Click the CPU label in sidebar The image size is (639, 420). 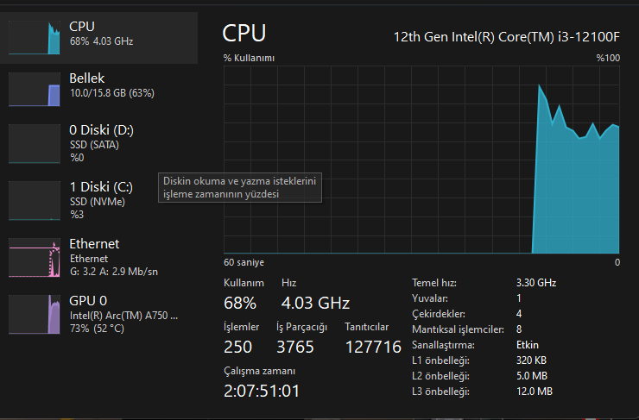pyautogui.click(x=82, y=27)
